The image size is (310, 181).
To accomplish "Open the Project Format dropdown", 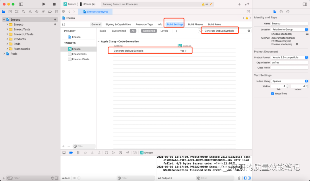I will pyautogui.click(x=290, y=57).
